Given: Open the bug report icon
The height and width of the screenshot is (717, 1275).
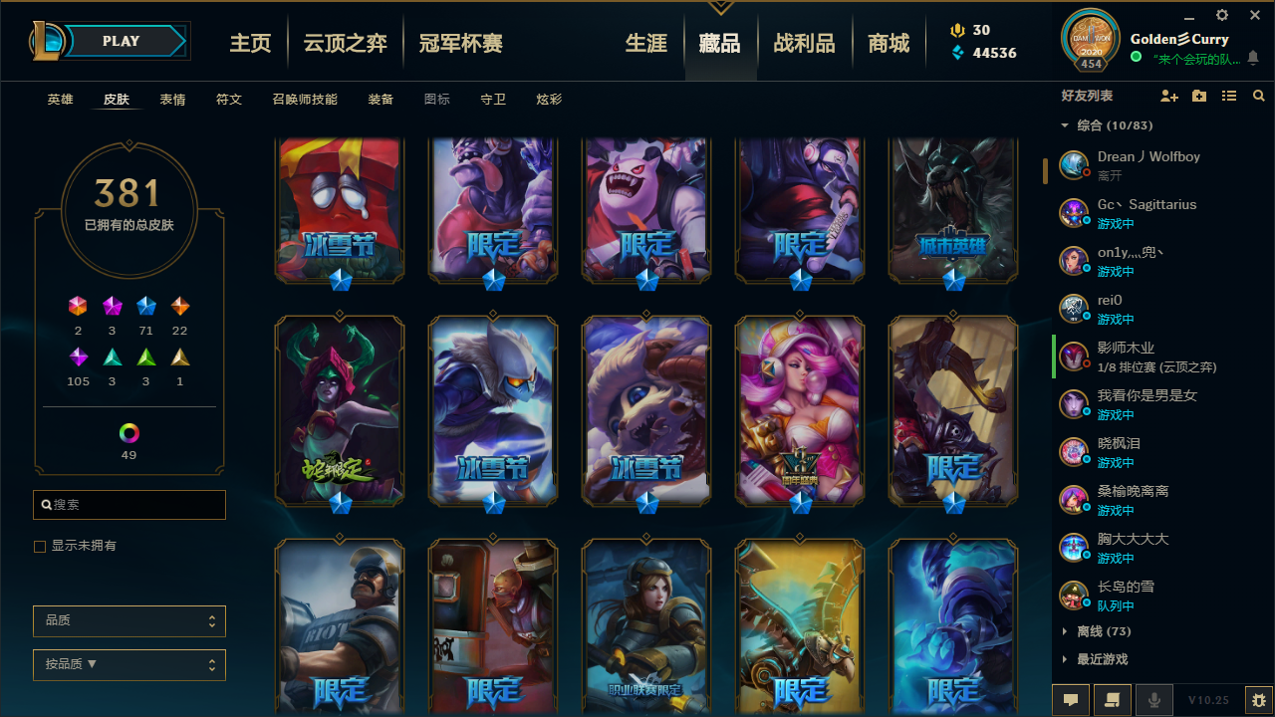Looking at the screenshot, I should (x=1259, y=700).
